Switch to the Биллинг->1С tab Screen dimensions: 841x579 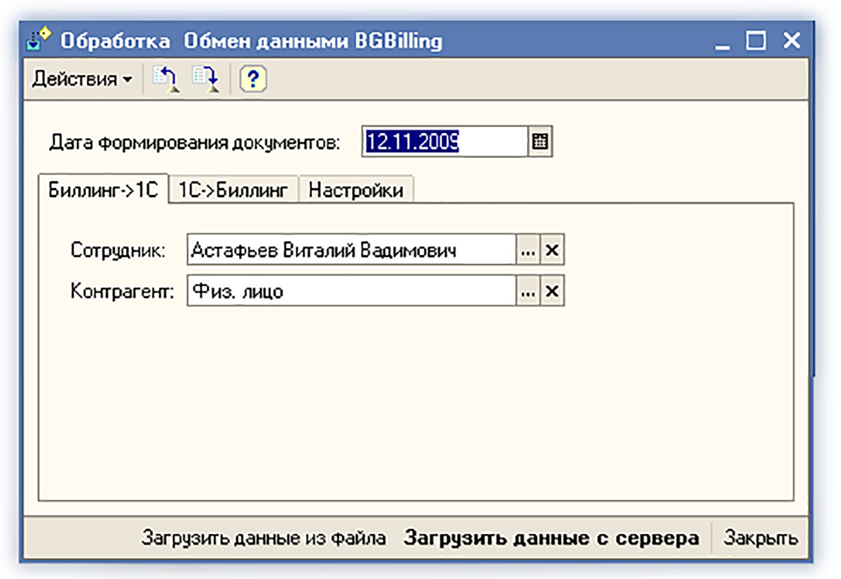click(x=104, y=190)
